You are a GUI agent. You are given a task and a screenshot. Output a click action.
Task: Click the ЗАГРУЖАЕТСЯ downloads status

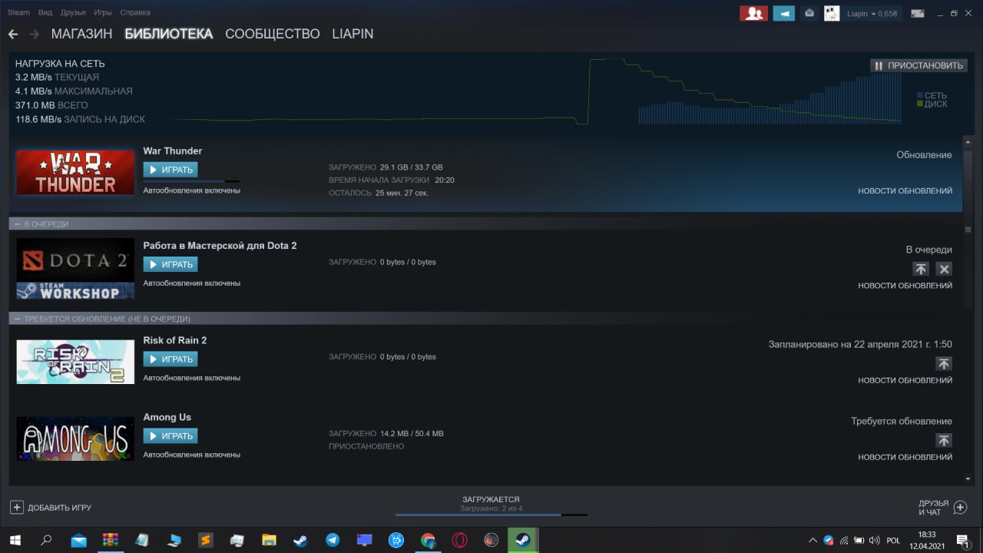click(491, 499)
